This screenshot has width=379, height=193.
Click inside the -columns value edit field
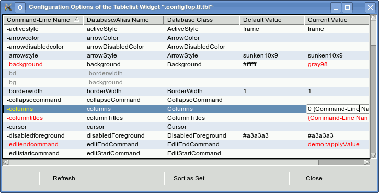tap(338, 109)
